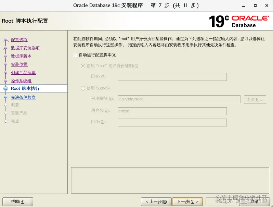Select 使用 Sudo radio option
Image resolution: width=273 pixels, height=207 pixels.
click(83, 88)
